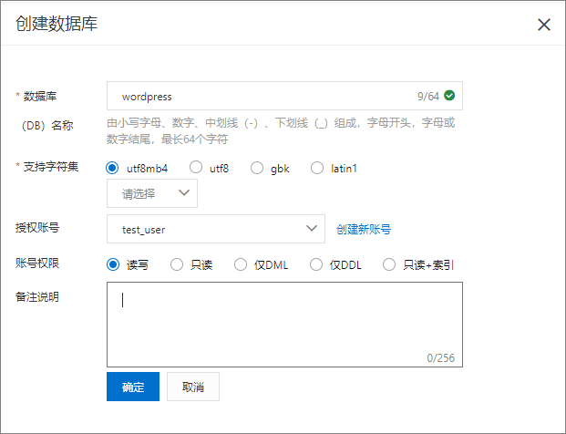Select 只读+索引 account permission
This screenshot has width=566, height=434.
click(389, 264)
